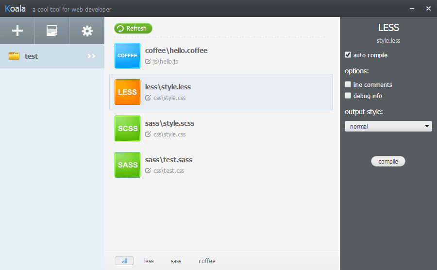Enable the line comments option
The image size is (437, 270).
(348, 84)
